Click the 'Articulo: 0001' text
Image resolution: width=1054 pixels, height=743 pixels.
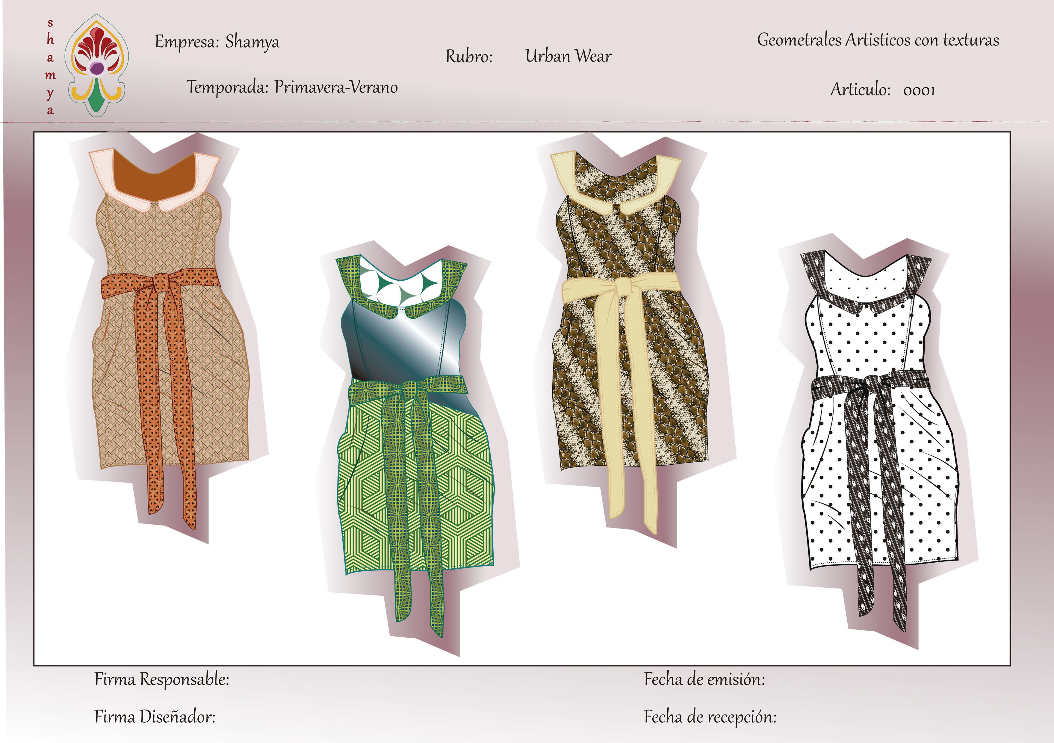click(x=882, y=90)
